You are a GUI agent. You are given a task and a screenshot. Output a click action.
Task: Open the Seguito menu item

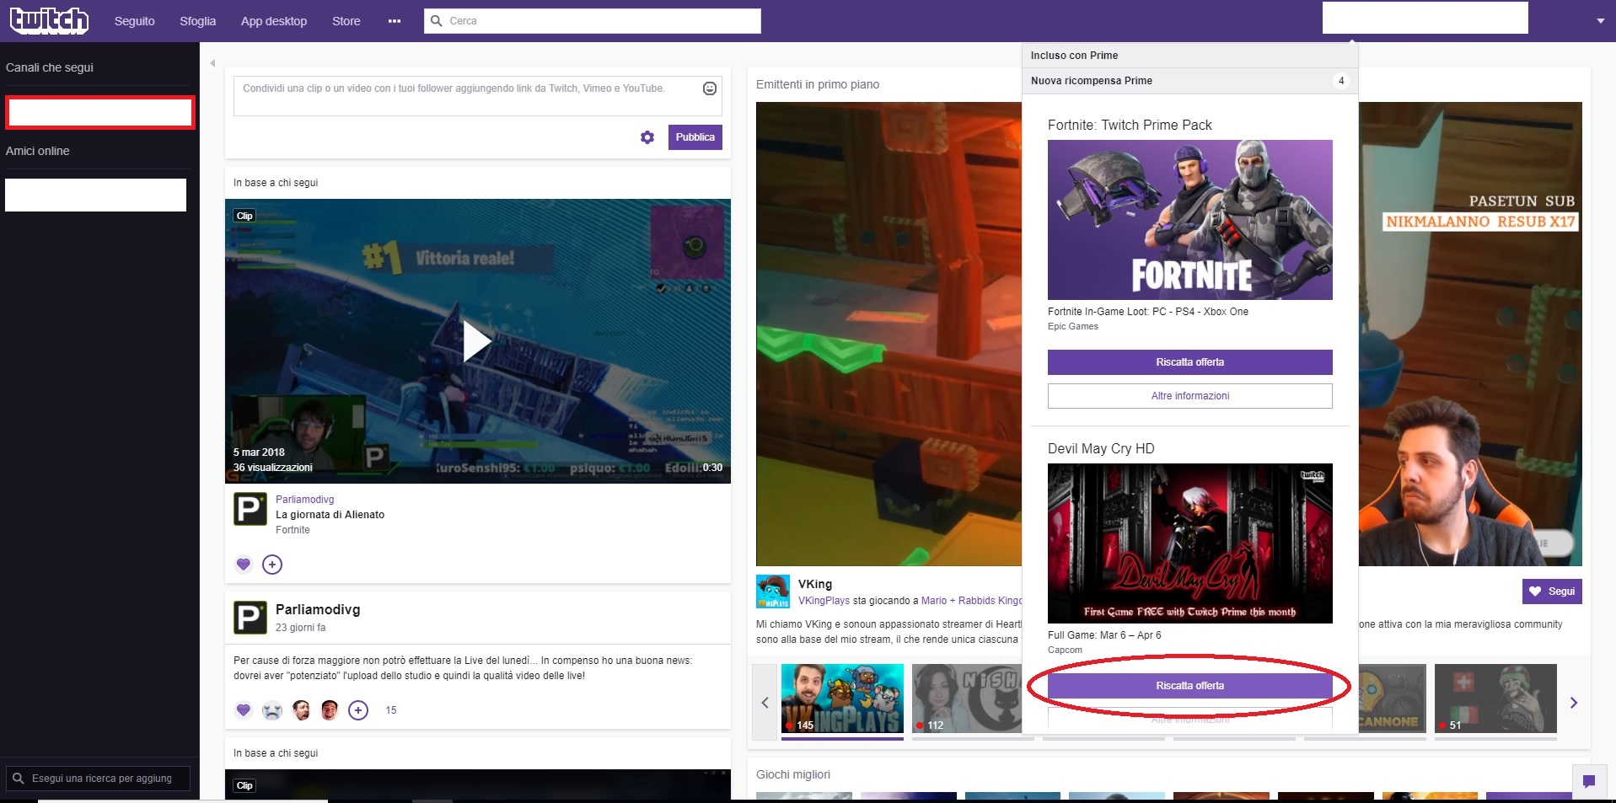(135, 21)
